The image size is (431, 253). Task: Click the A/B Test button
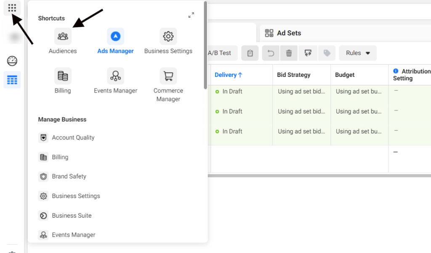tap(220, 53)
